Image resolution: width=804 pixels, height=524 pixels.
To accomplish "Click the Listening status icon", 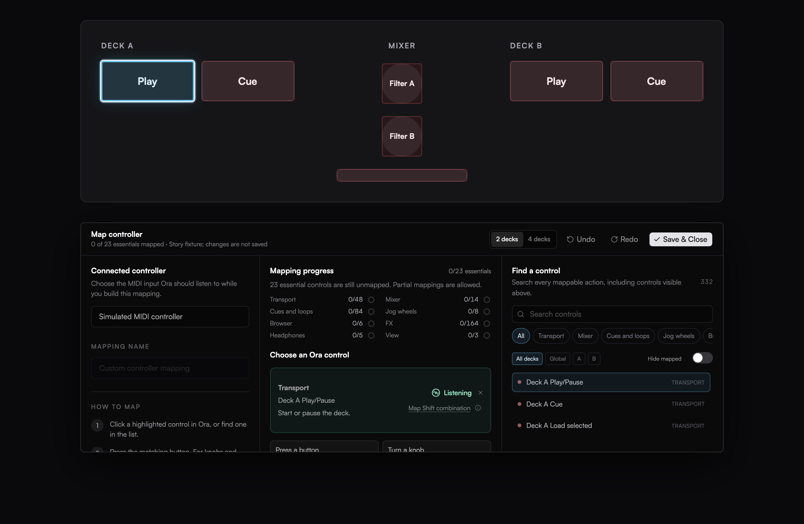I will 436,393.
